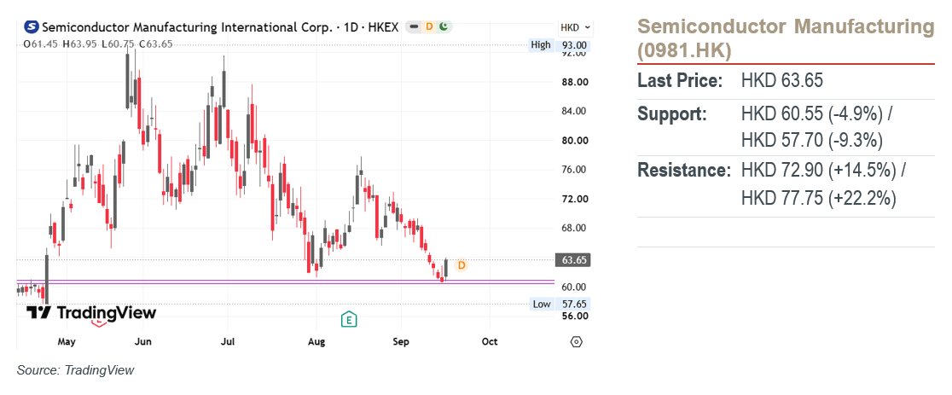The height and width of the screenshot is (395, 952).
Task: Click the 84.00 price axis label
Action: pos(574,111)
